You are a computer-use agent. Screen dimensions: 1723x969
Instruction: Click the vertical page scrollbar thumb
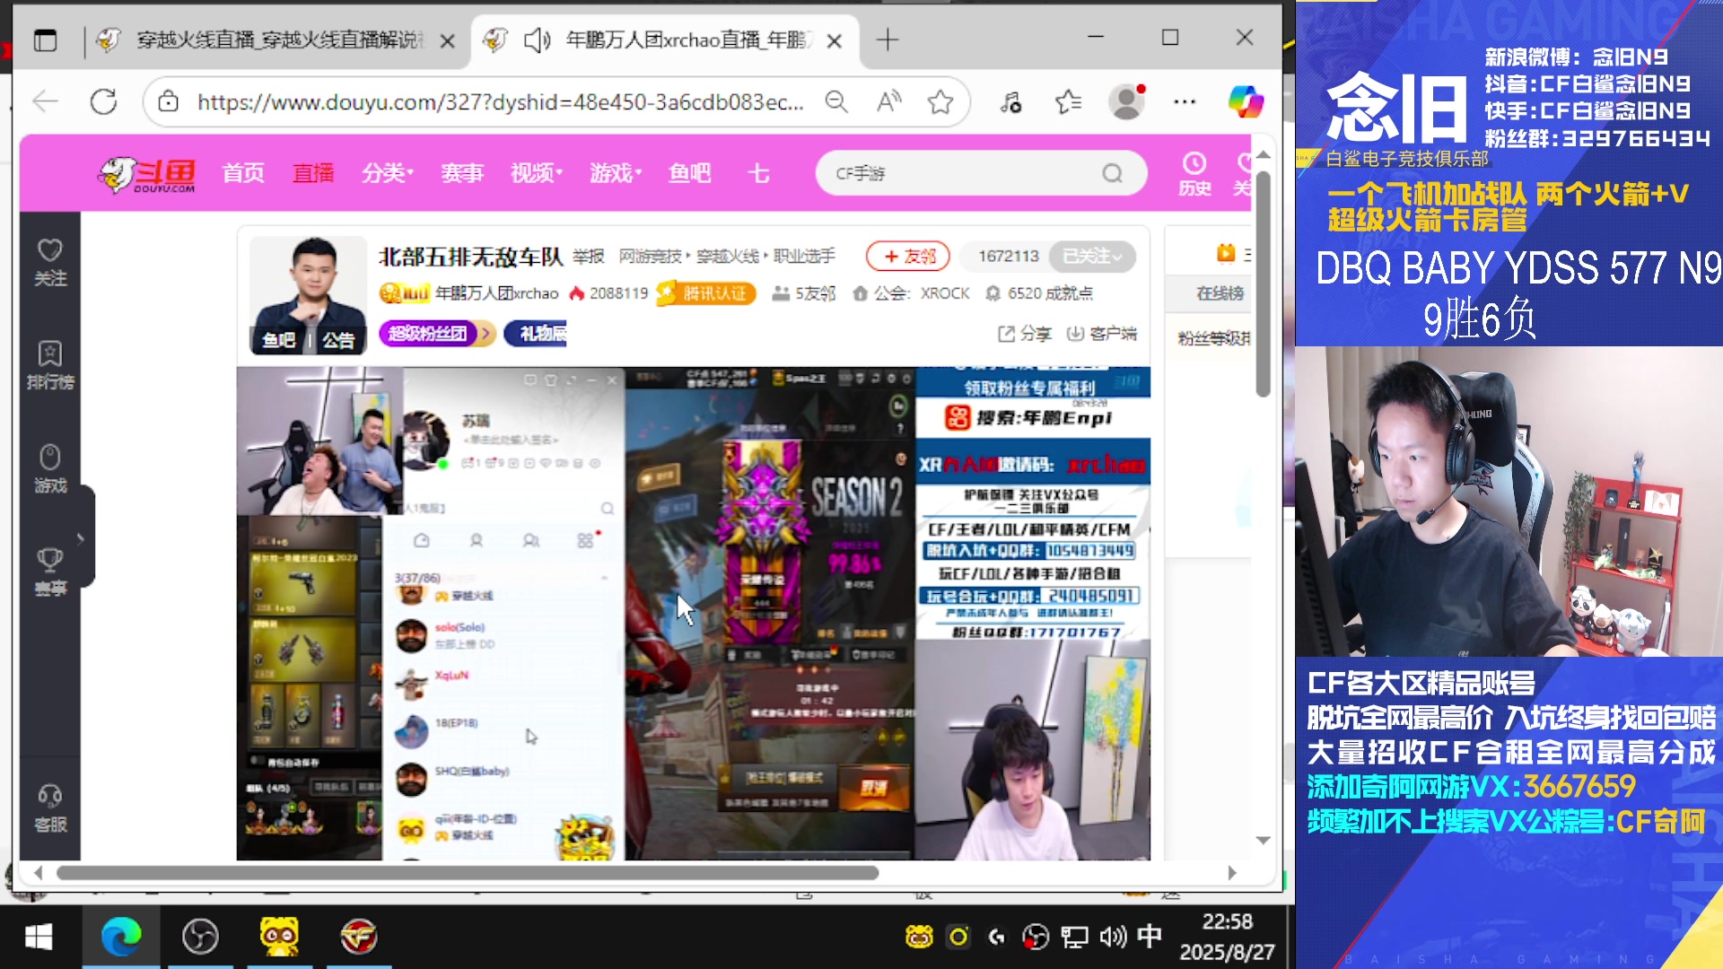1264,284
